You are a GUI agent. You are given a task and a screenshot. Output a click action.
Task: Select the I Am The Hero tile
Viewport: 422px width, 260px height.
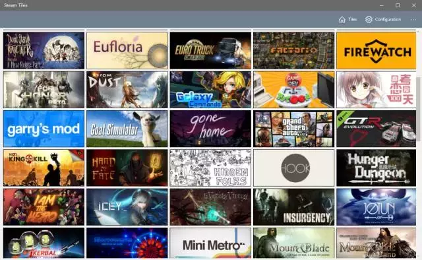pos(44,207)
